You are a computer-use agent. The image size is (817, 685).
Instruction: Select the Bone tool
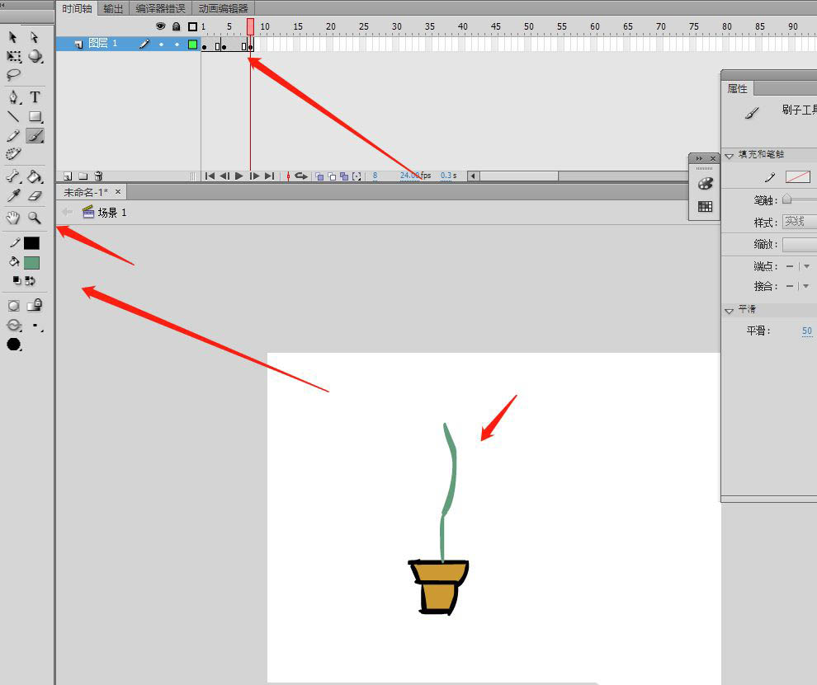click(13, 177)
